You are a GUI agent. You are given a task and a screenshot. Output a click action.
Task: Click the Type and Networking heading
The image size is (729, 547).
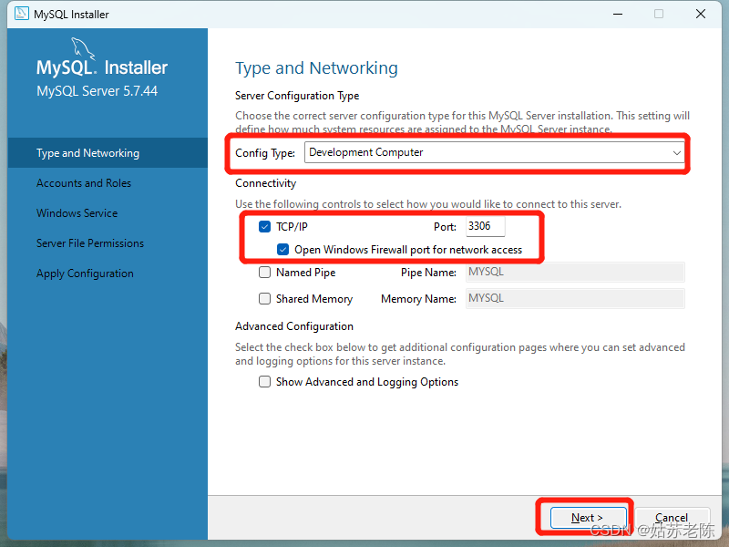[316, 68]
